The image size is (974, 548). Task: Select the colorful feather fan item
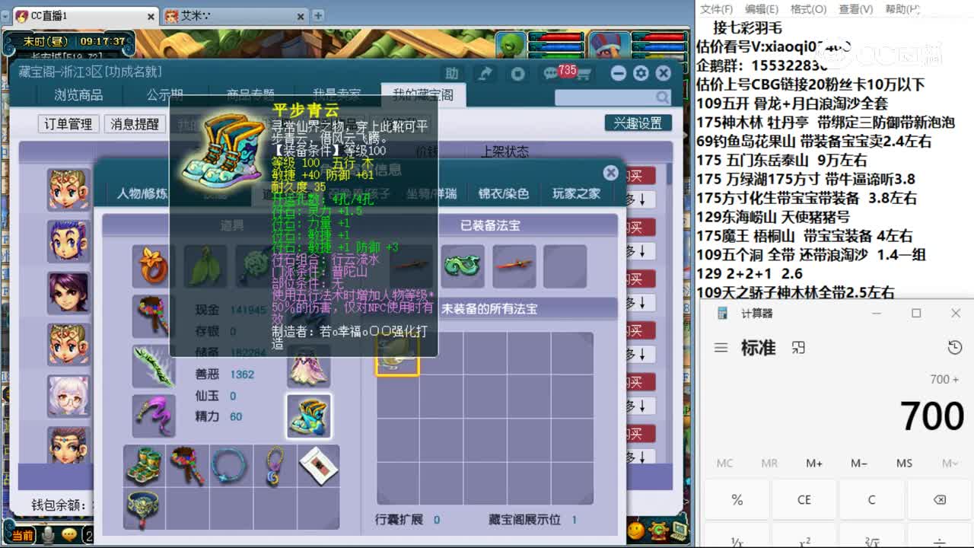coord(153,317)
